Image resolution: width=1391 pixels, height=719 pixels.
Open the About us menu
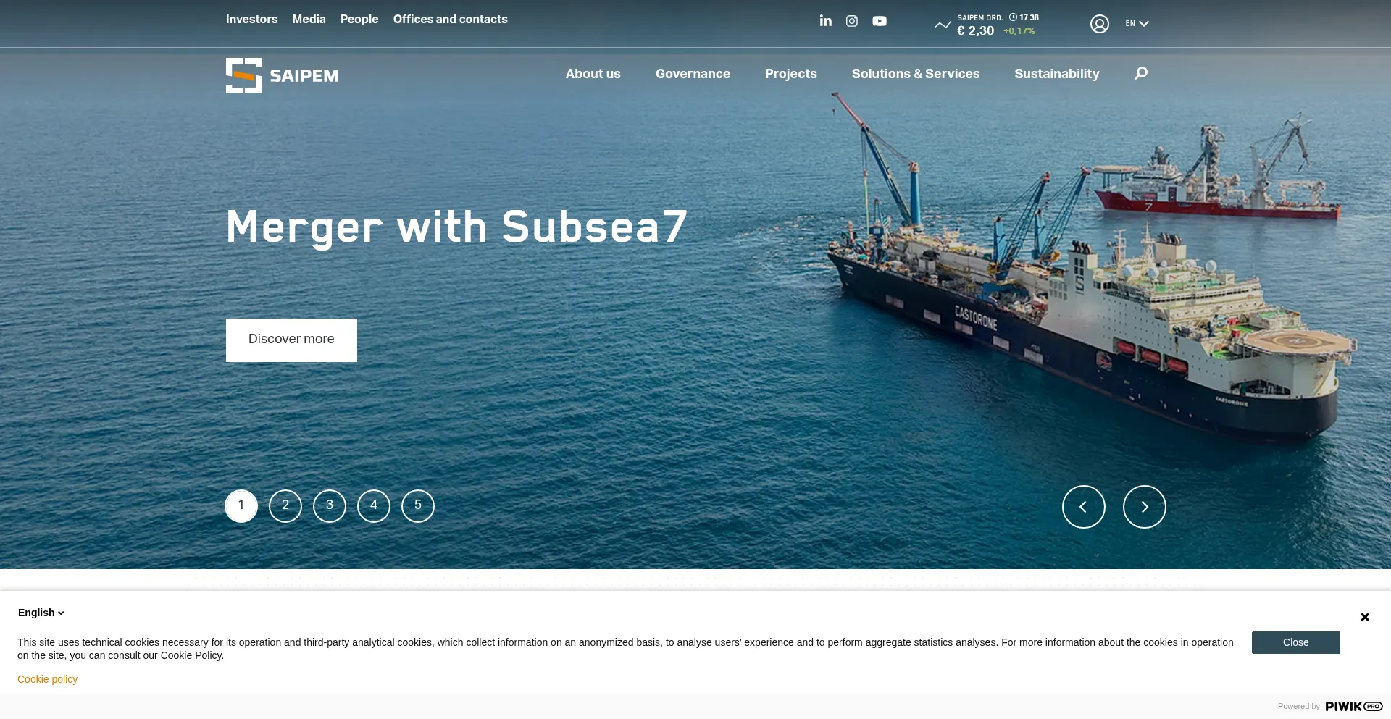tap(593, 74)
